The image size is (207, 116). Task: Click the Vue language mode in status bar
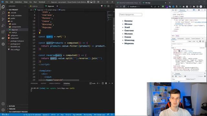click(x=62, y=115)
